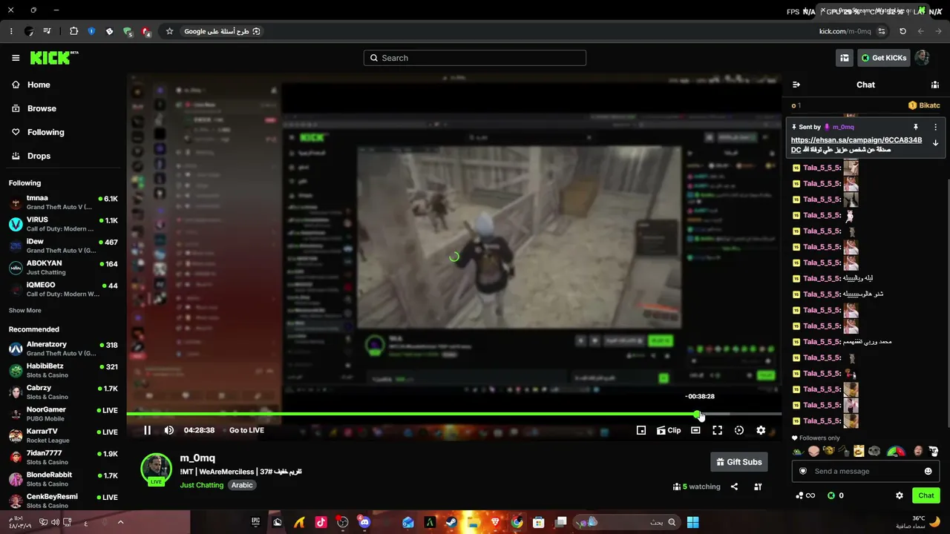This screenshot has height=534, width=950.
Task: Mute the stream volume
Action: coord(169,430)
